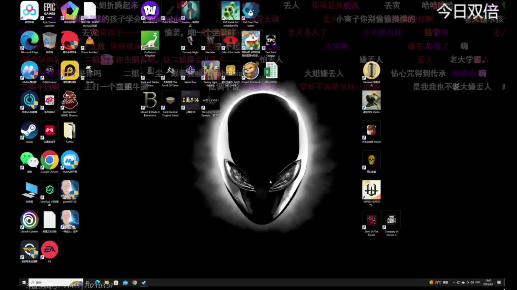Launch Prehistoric Kingdom green dinosaur icon
This screenshot has height=290, width=517.
150,44
